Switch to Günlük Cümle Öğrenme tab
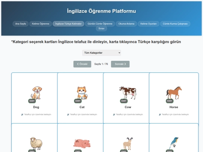203x152 pixels. pos(100,24)
